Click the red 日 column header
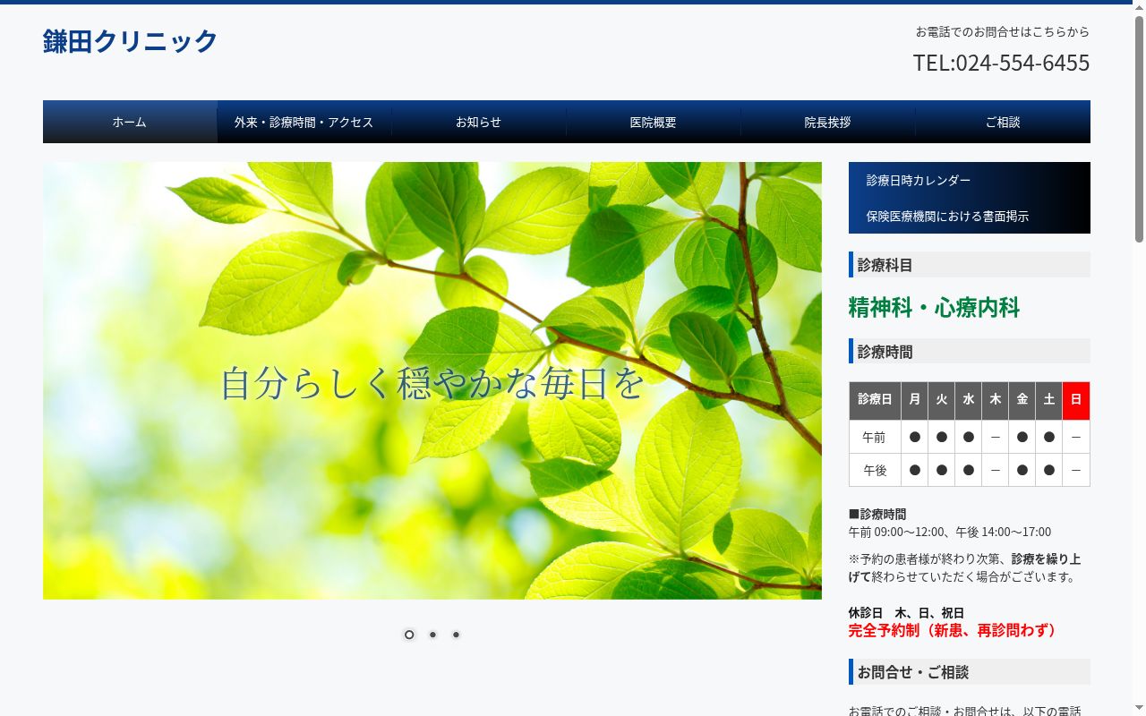Viewport: 1146px width, 716px height. pyautogui.click(x=1076, y=400)
